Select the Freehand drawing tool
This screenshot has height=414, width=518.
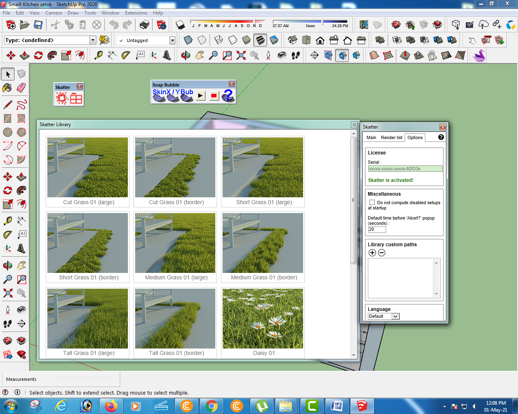click(x=21, y=105)
